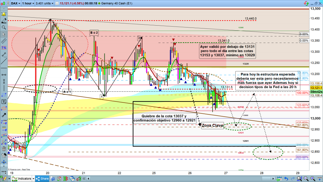Select the ruler measurement tool
Image resolution: width=323 pixels, height=182 pixels.
click(x=4, y=41)
